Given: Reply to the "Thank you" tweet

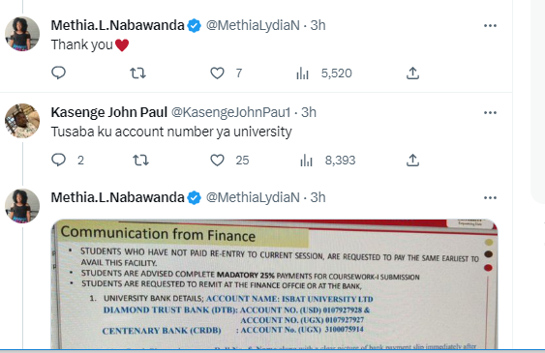Looking at the screenshot, I should [x=58, y=73].
